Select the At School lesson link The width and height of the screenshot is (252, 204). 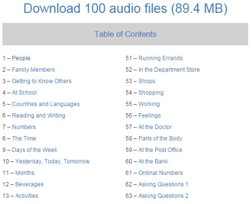click(24, 92)
